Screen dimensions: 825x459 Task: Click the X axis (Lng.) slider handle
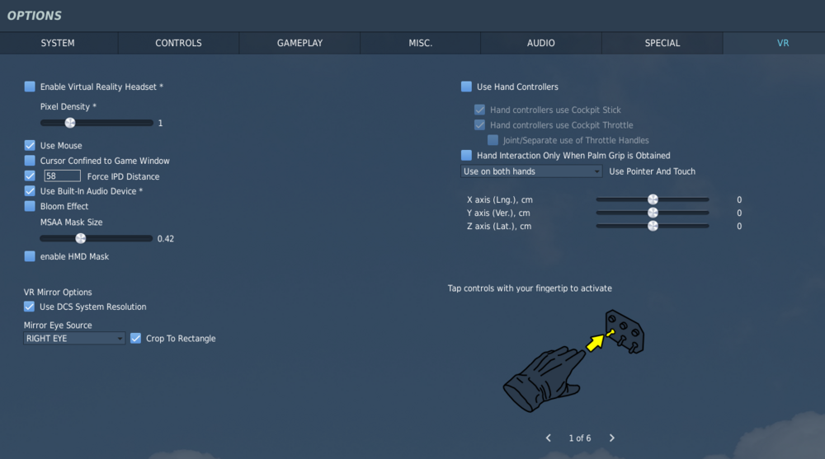(653, 199)
